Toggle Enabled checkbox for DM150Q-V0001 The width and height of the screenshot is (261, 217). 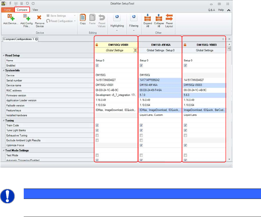click(x=97, y=66)
